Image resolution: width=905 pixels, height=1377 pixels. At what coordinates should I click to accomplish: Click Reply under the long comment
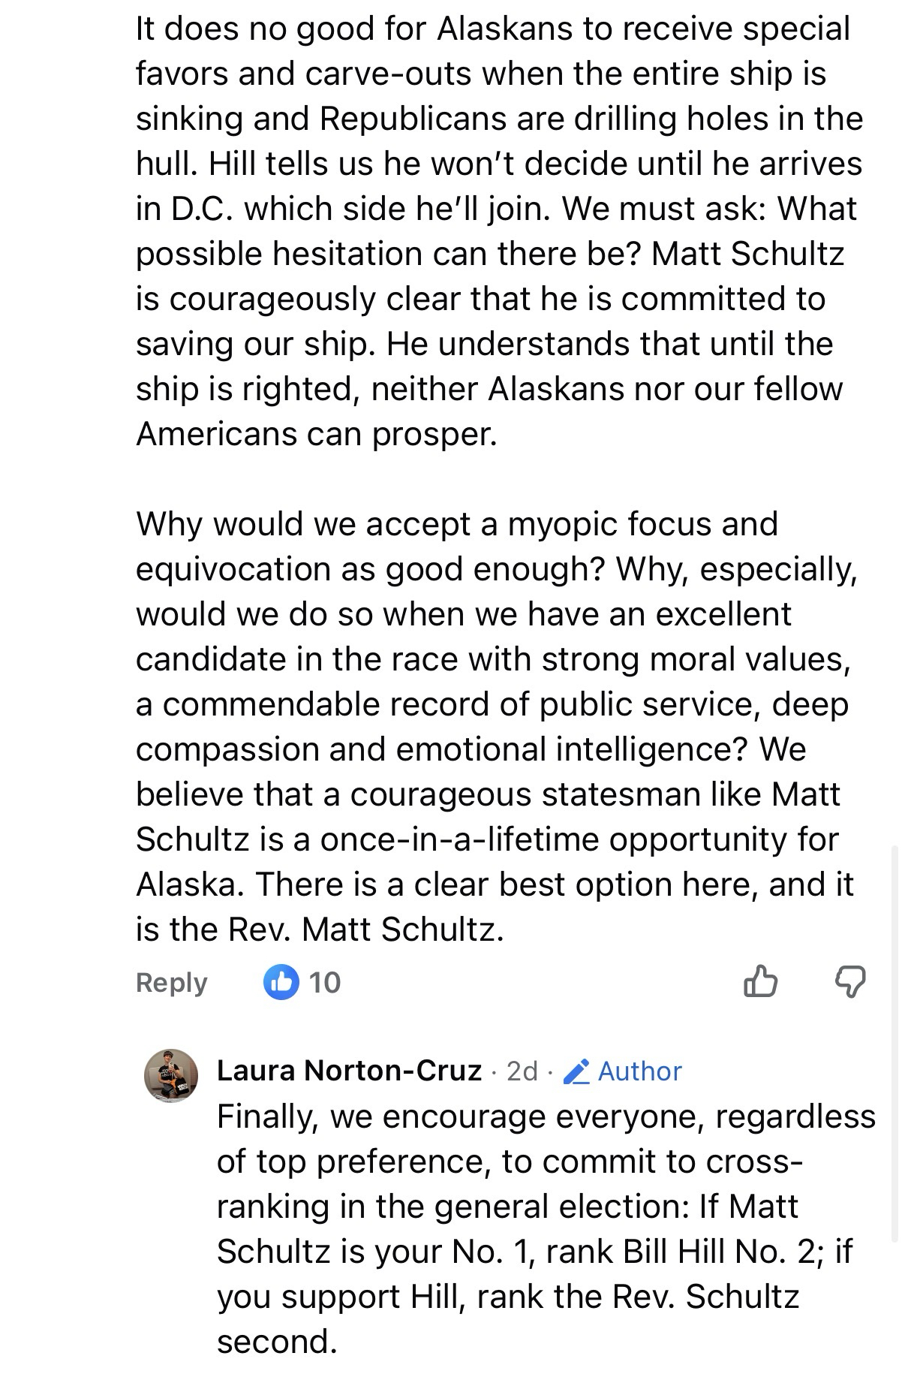(171, 982)
